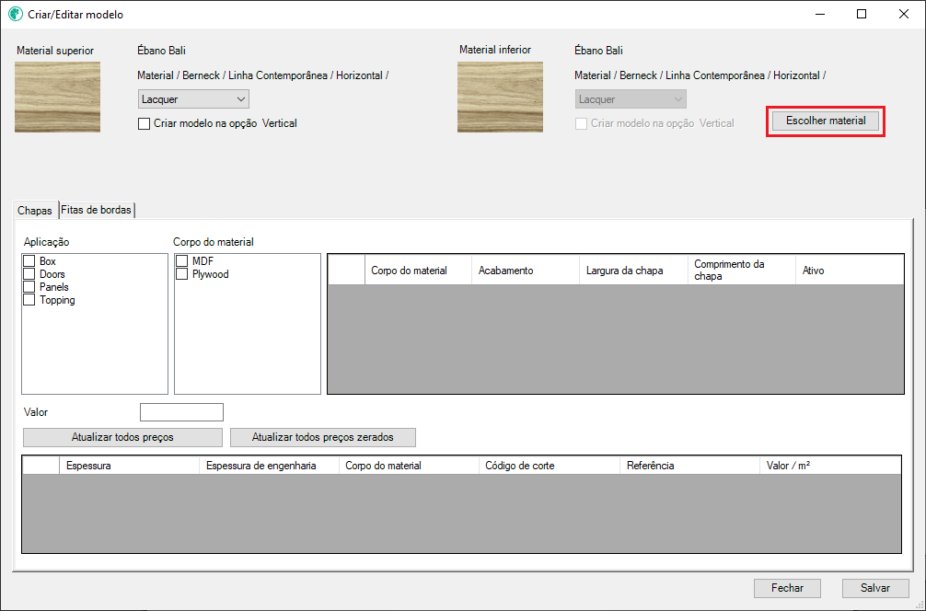Select the Plywood material body checkbox

point(182,274)
